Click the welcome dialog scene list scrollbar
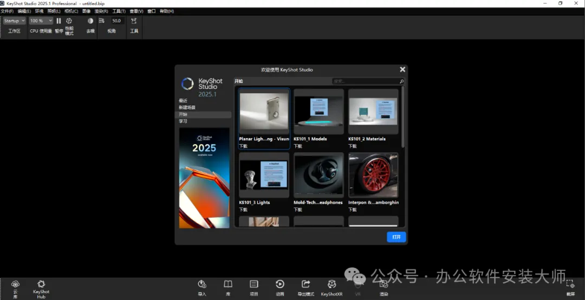The image size is (585, 300). (403, 117)
